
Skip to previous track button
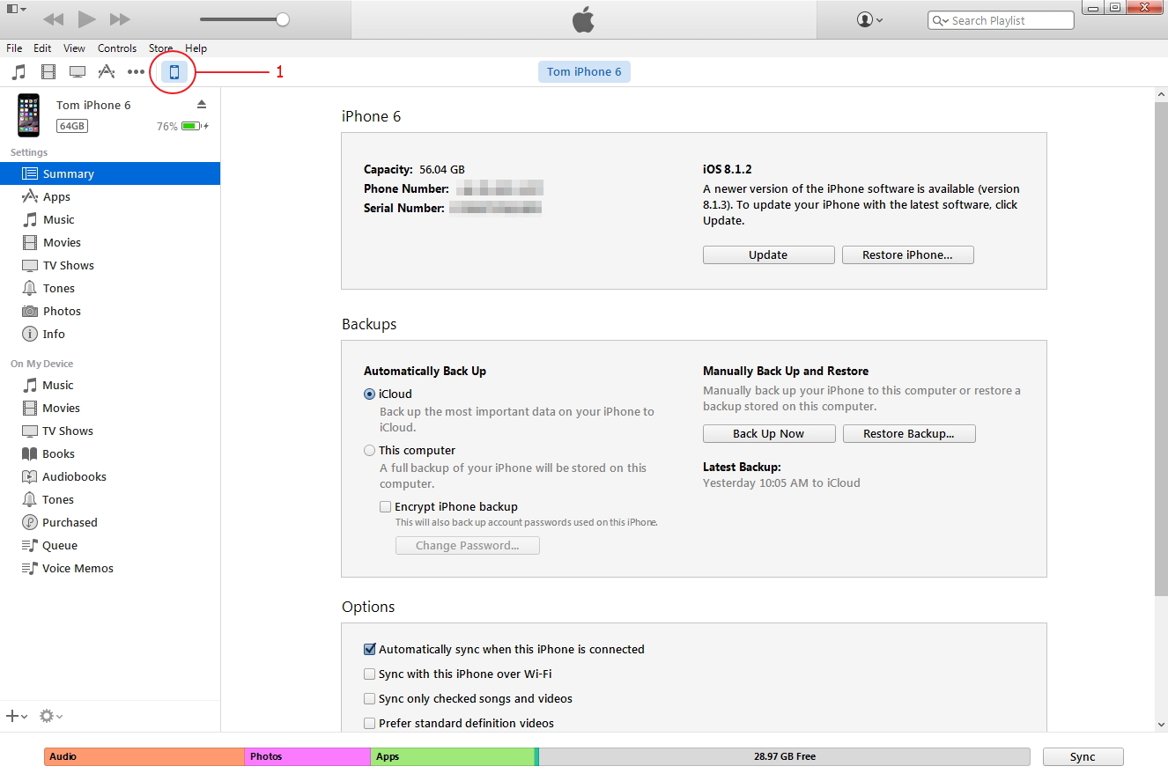click(53, 19)
